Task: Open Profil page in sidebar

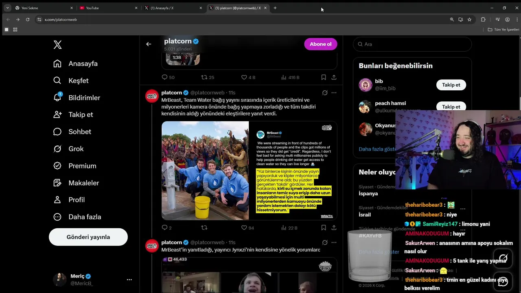Action: pos(69,200)
